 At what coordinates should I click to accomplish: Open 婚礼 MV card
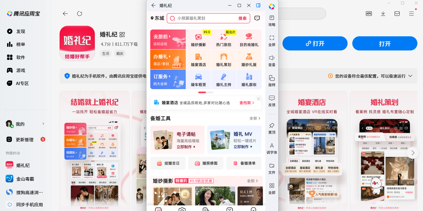pos(234,140)
